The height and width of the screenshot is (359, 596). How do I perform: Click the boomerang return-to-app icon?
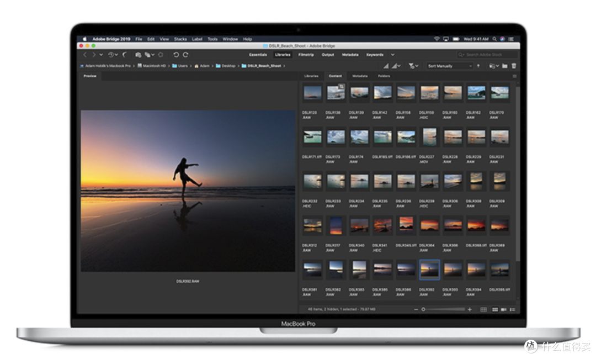(125, 55)
